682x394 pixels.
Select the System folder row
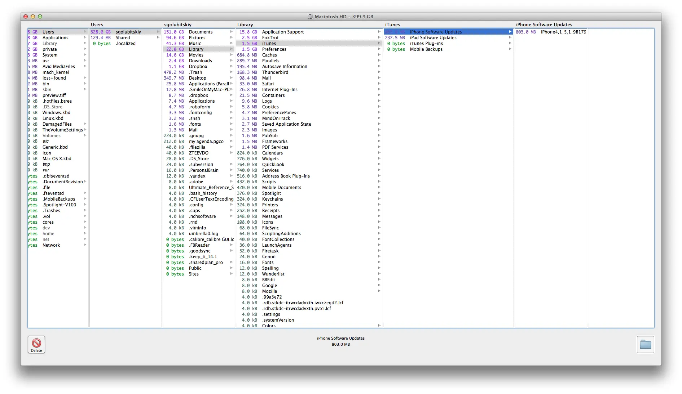pos(58,55)
